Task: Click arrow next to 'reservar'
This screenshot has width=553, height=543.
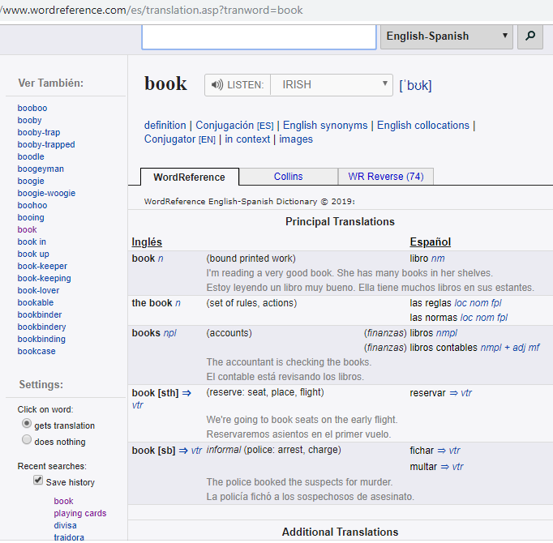Action: click(x=453, y=393)
